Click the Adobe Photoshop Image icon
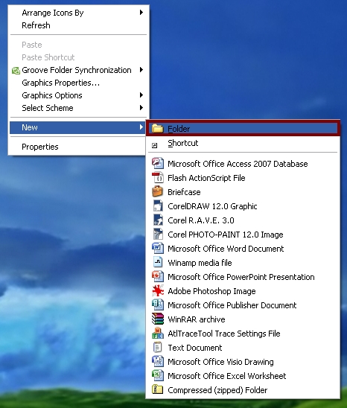The image size is (347, 408). pos(158,290)
